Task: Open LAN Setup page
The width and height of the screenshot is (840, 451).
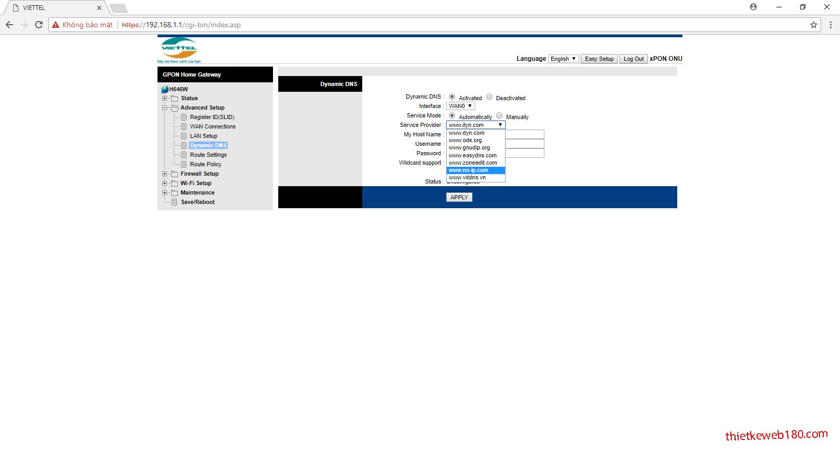Action: pos(204,136)
